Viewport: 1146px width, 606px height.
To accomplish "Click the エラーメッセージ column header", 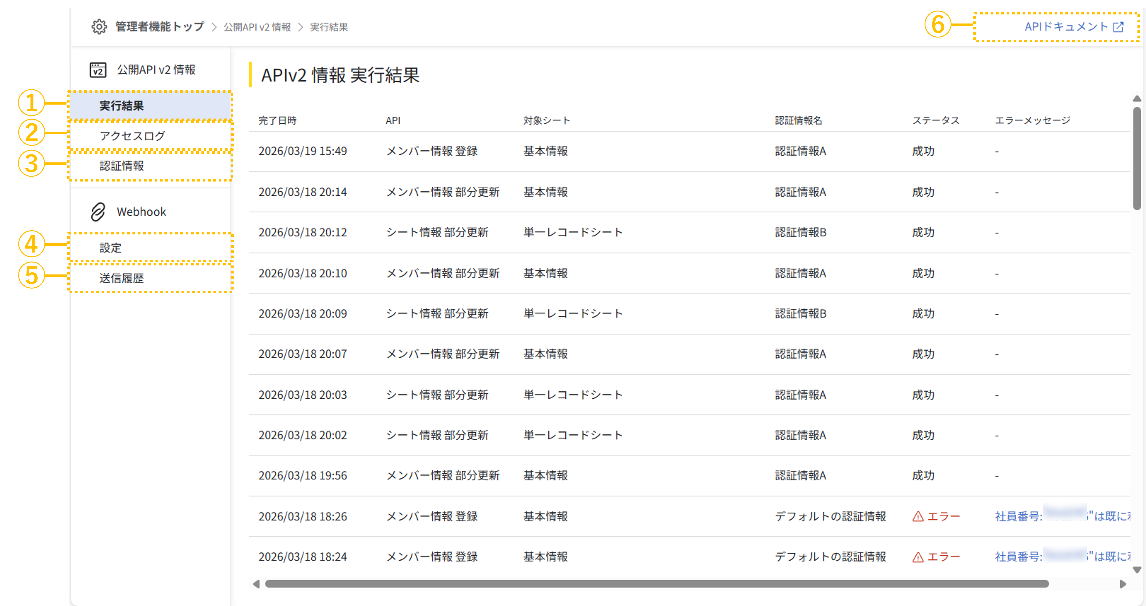I will pyautogui.click(x=1033, y=121).
